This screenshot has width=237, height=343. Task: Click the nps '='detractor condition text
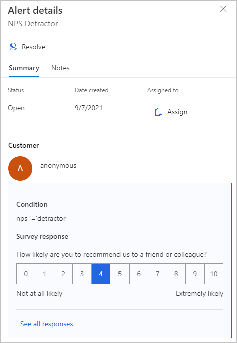tap(41, 218)
